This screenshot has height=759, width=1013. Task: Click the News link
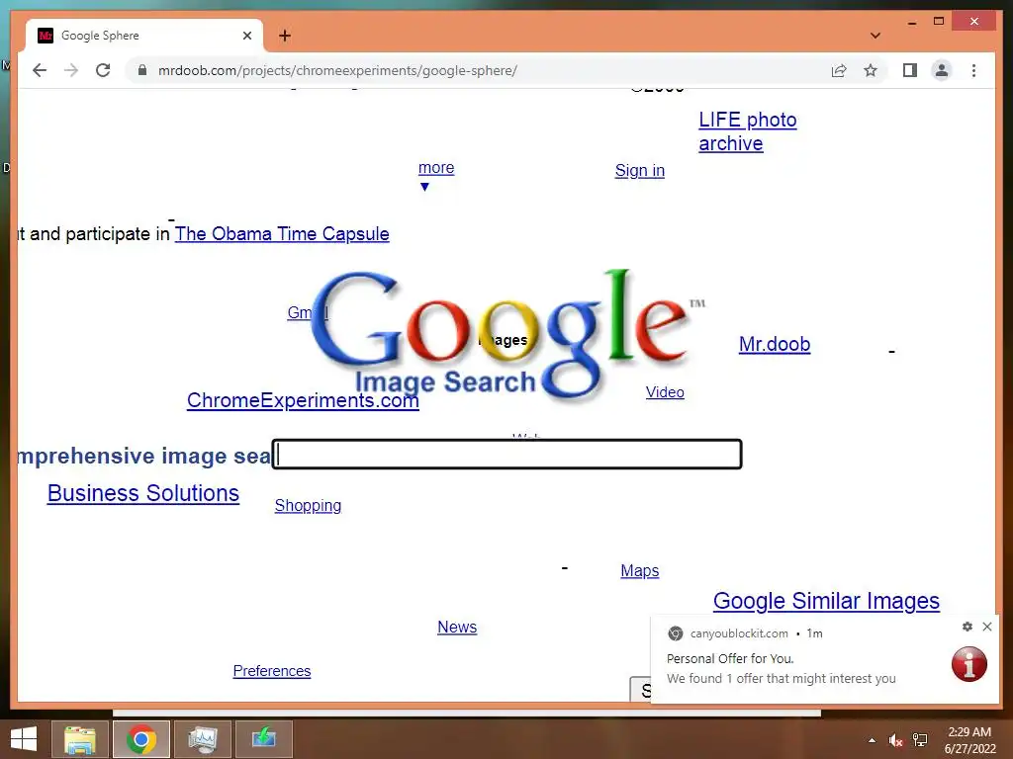[457, 627]
